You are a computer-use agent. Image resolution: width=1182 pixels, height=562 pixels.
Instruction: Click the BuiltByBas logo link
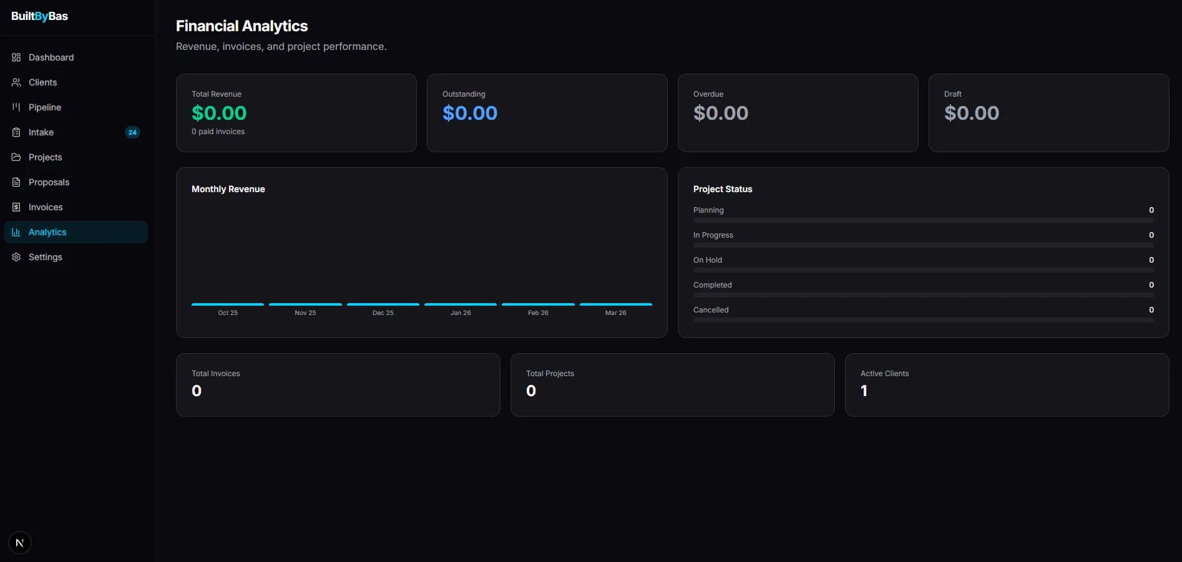pyautogui.click(x=39, y=16)
